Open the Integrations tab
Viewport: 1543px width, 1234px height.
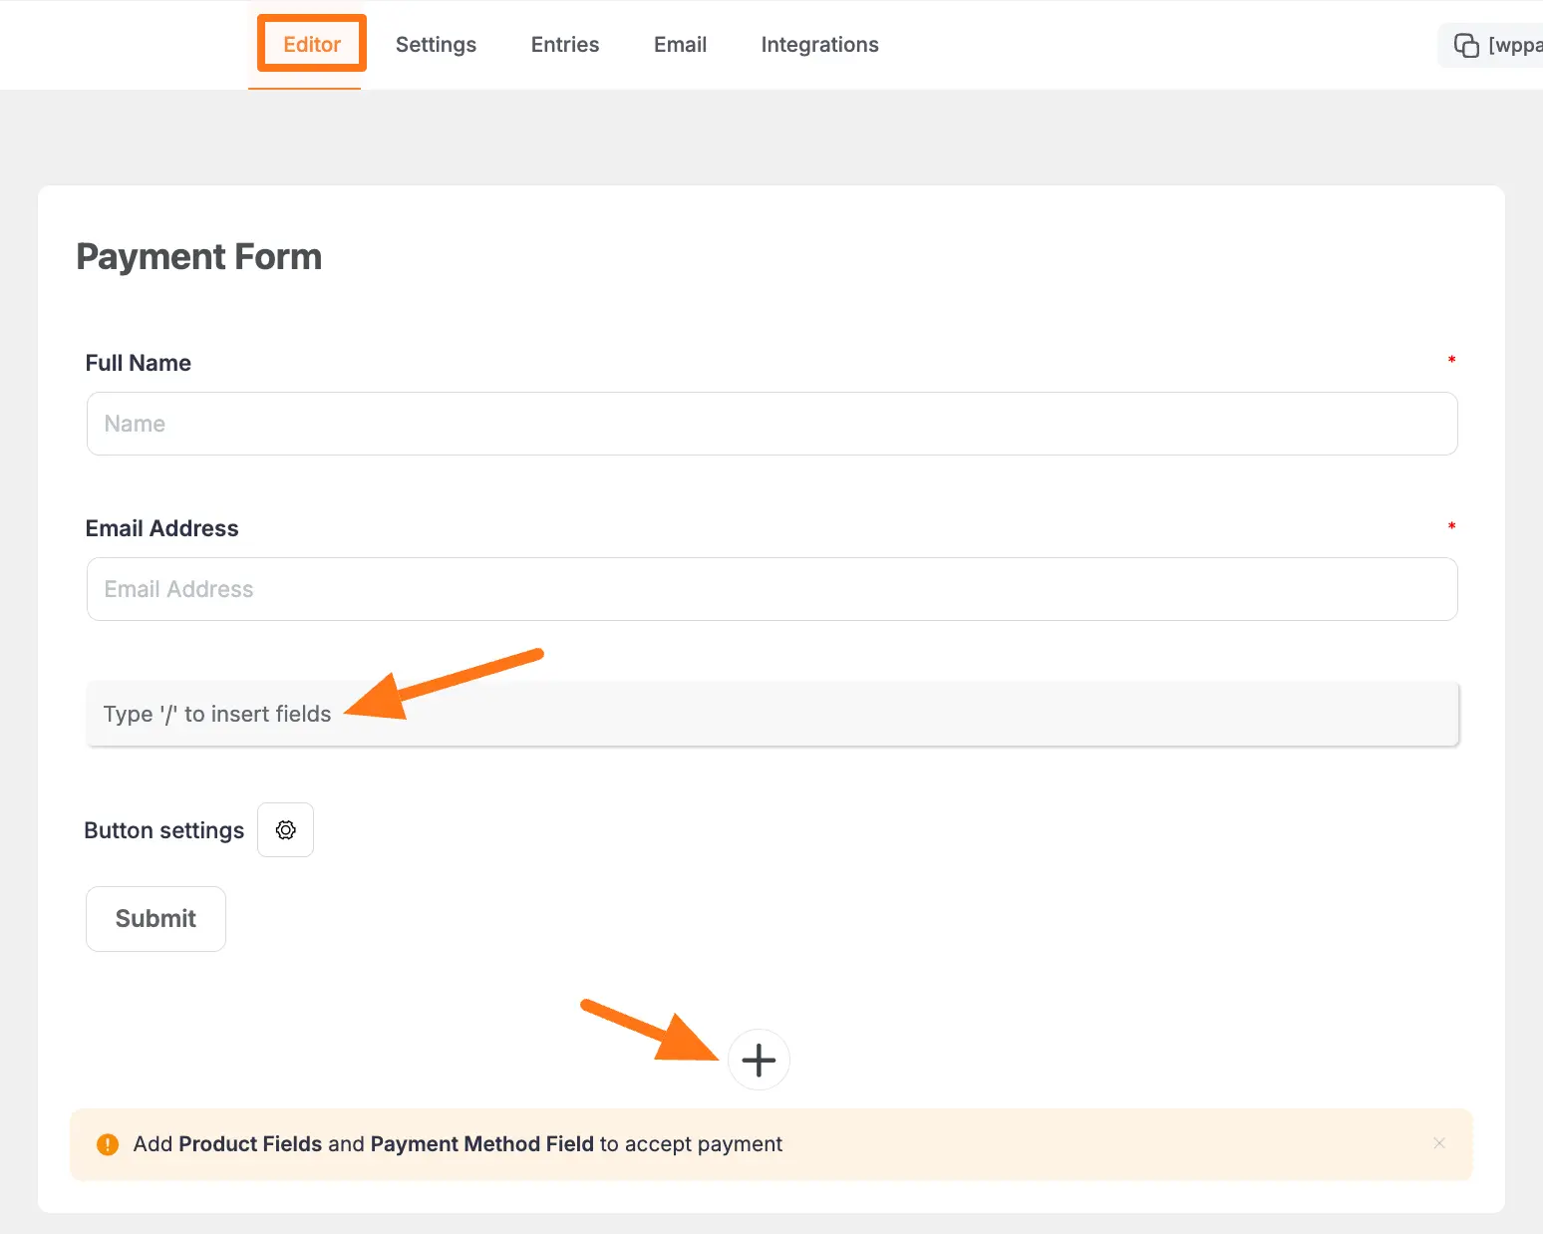[x=819, y=44]
